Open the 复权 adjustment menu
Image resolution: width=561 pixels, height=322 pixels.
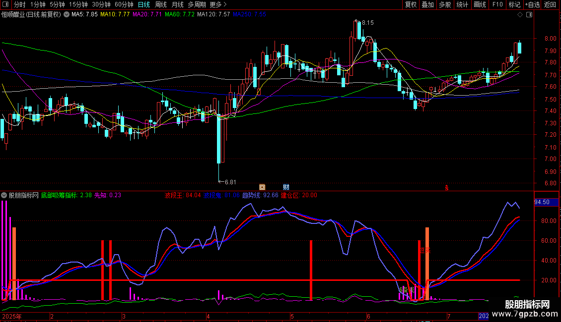pos(411,4)
